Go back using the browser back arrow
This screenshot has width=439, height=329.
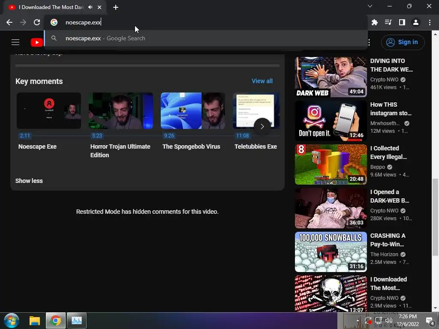[9, 22]
